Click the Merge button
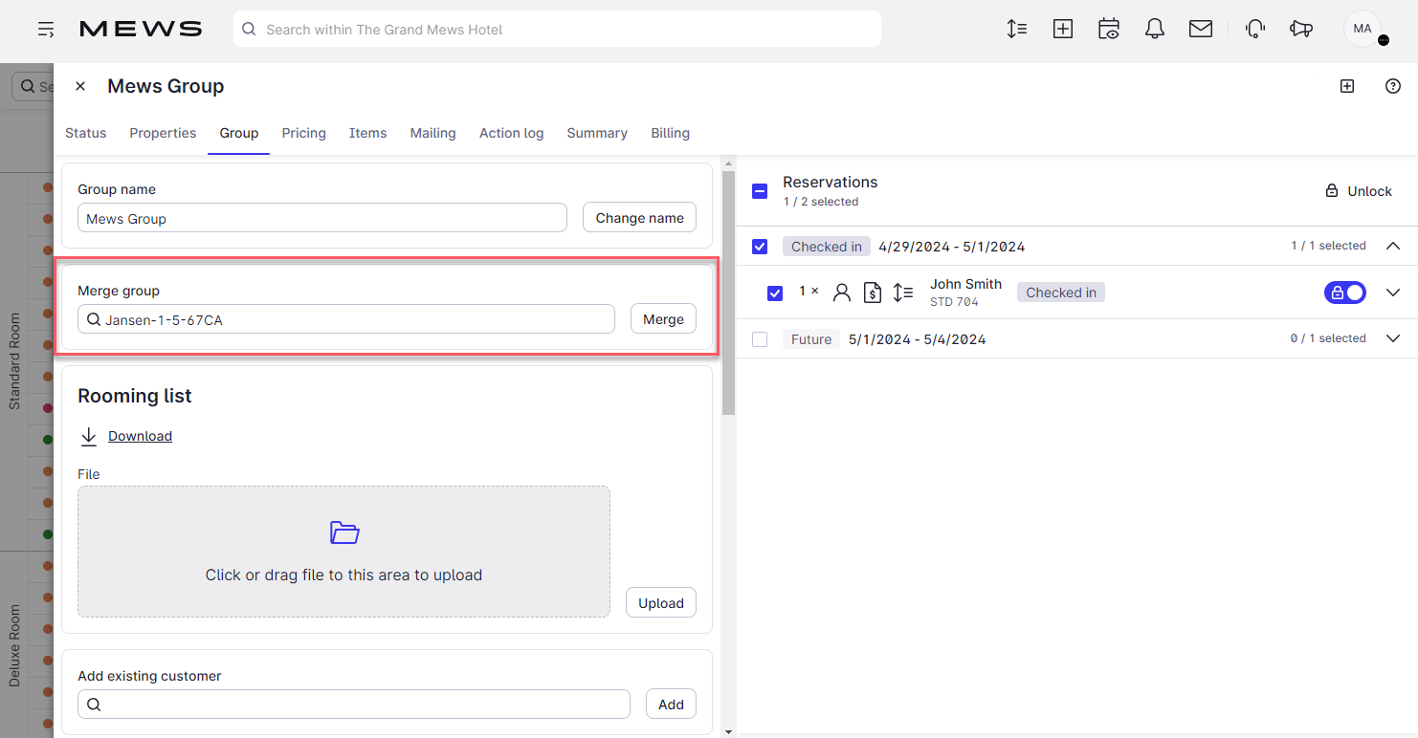Screen dimensions: 1418x738 [x=664, y=319]
